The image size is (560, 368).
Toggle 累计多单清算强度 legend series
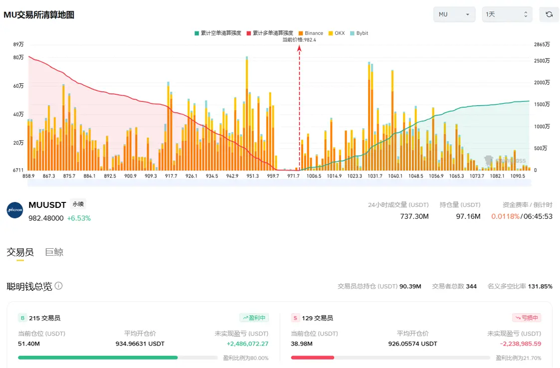click(270, 33)
